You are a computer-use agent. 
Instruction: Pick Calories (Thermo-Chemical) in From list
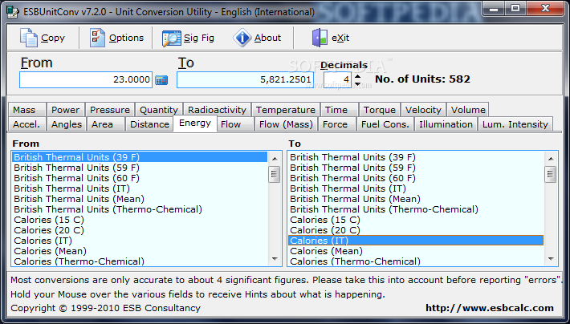click(x=140, y=261)
